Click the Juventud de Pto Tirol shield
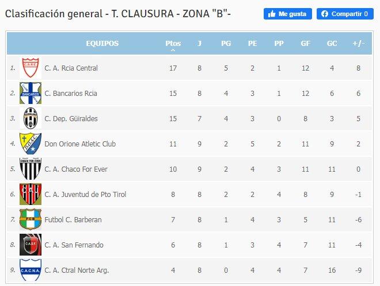 click(x=31, y=194)
